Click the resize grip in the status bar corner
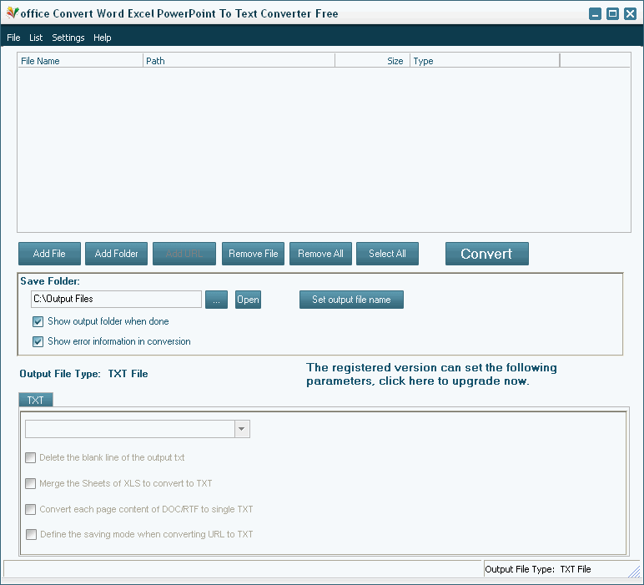Image resolution: width=644 pixels, height=585 pixels. point(635,572)
